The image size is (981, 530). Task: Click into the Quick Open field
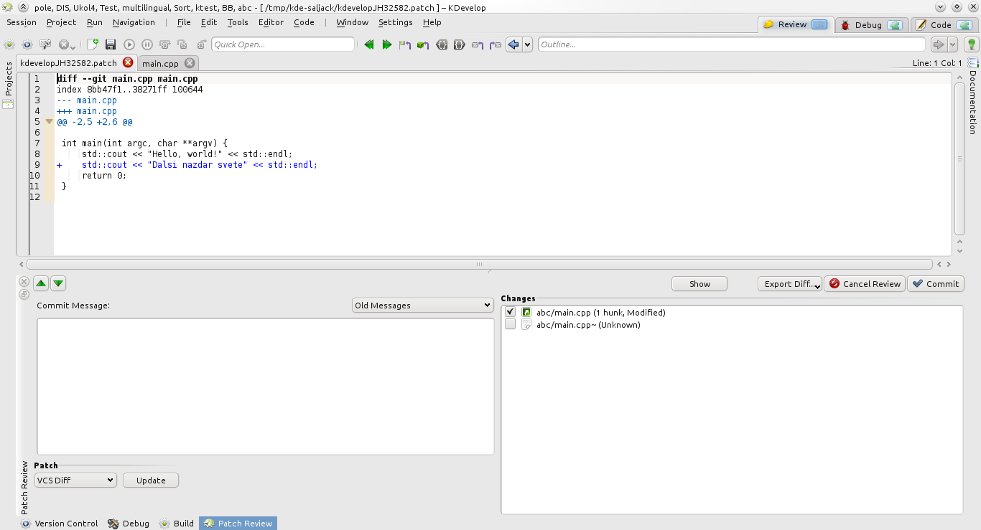283,44
